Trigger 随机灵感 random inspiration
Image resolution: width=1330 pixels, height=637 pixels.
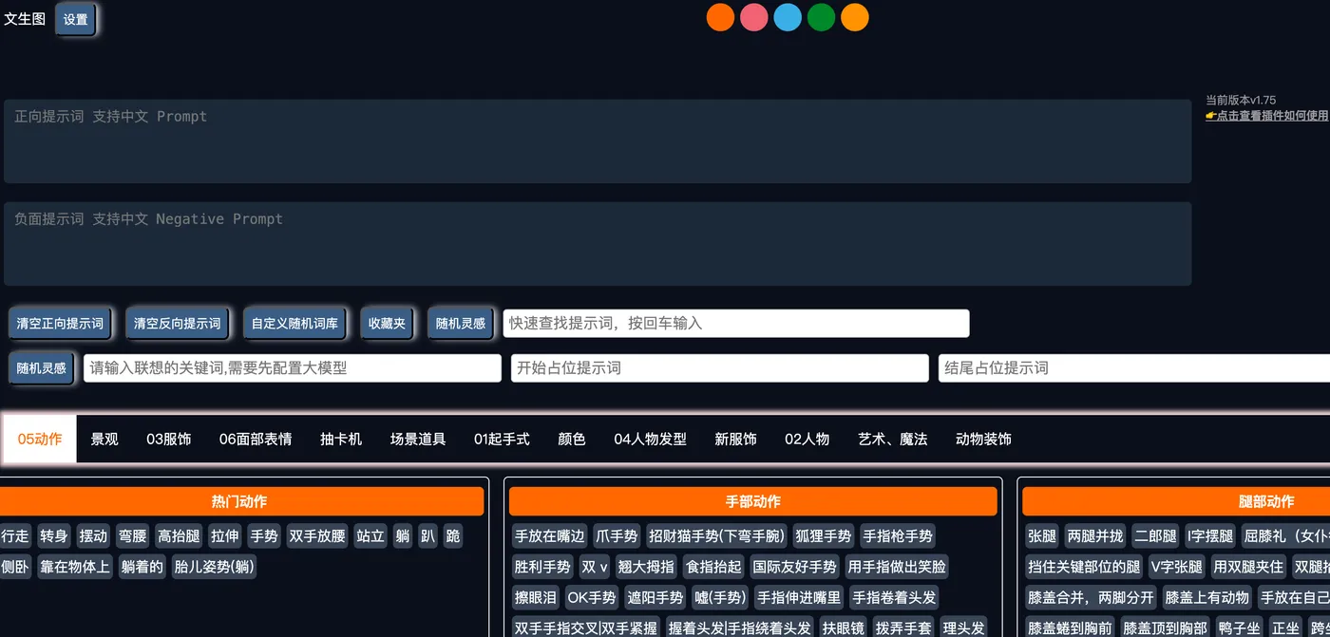coord(460,323)
